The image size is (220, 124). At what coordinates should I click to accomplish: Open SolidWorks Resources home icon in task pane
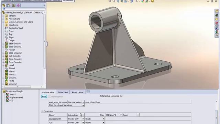(217, 11)
